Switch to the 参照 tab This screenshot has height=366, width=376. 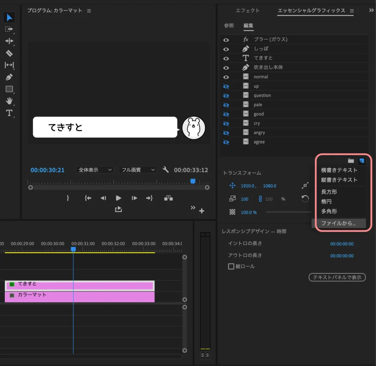[229, 26]
